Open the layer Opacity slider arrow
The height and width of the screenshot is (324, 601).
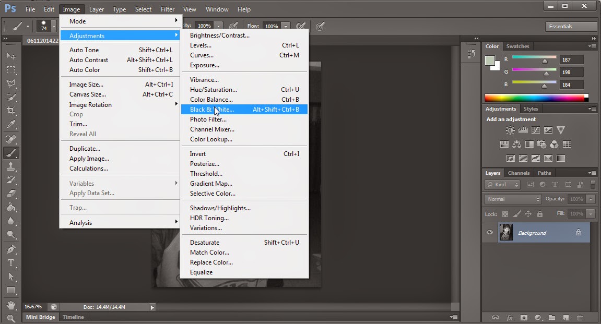point(591,199)
